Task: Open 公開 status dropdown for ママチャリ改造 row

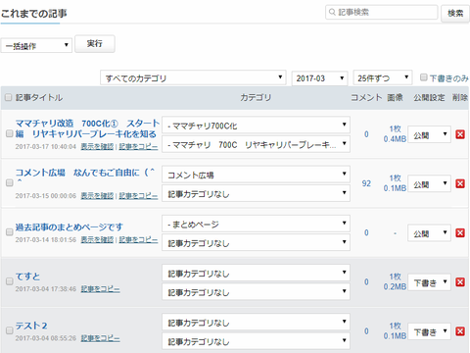Action: [x=429, y=134]
